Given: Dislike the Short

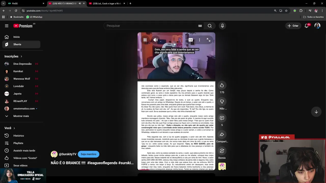Looking at the screenshot, I should [222, 102].
